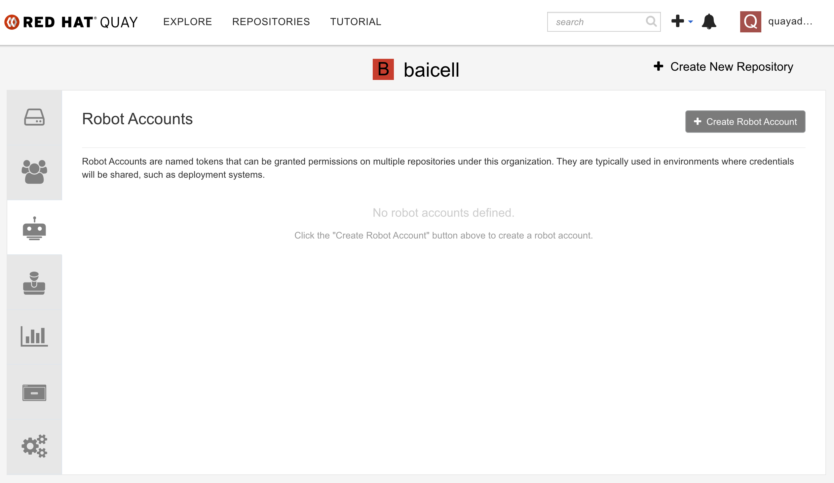The image size is (834, 483).
Task: Click the Create New Repository link
Action: tap(723, 67)
